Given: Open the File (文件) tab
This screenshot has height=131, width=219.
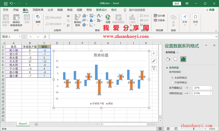Looking at the screenshot, I should [5, 10].
